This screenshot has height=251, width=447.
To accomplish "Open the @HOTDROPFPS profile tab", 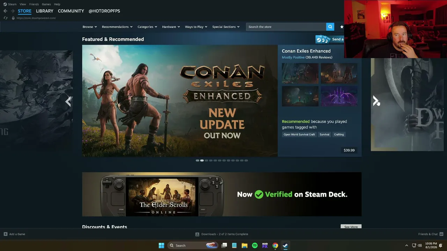I will (x=104, y=11).
